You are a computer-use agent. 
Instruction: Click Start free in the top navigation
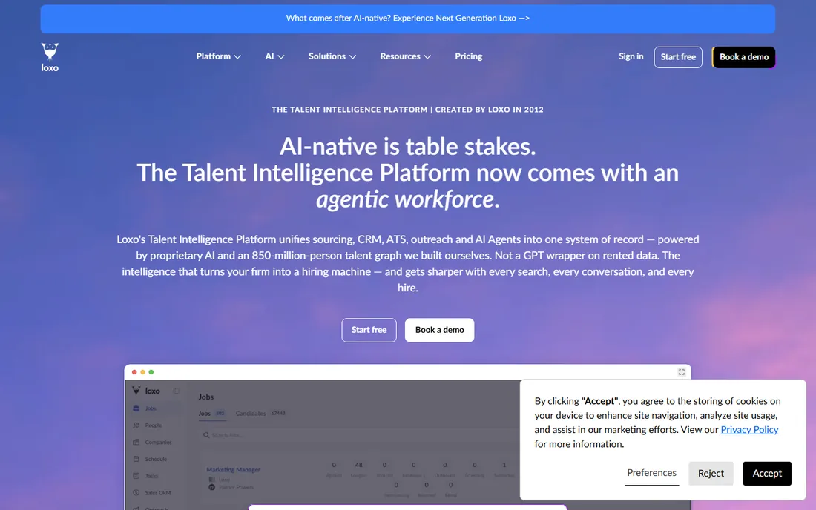click(677, 57)
